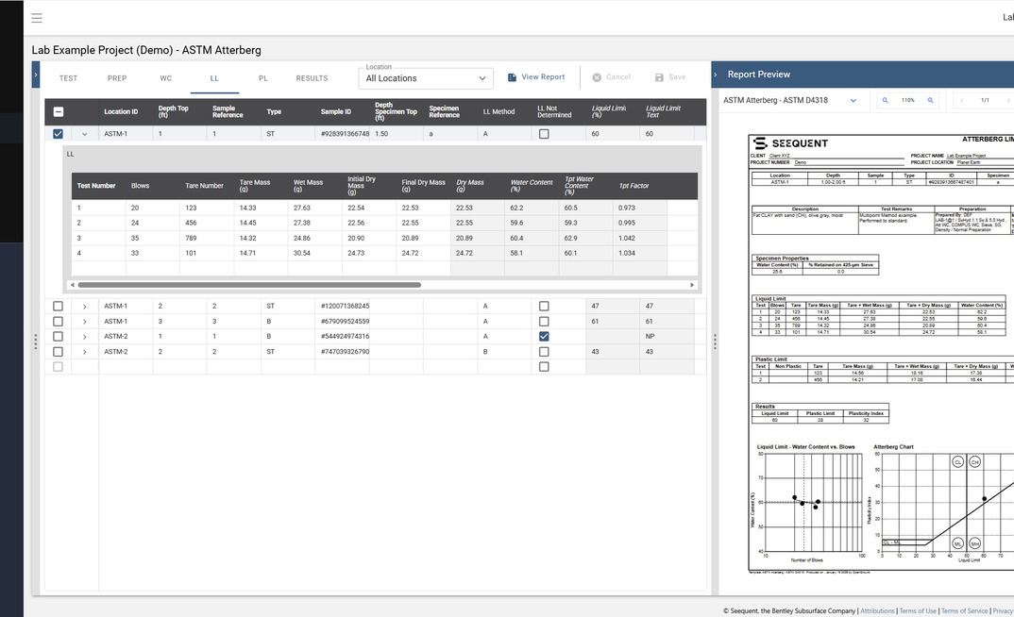Zoom in the report preview
The image size is (1014, 617).
[x=931, y=100]
